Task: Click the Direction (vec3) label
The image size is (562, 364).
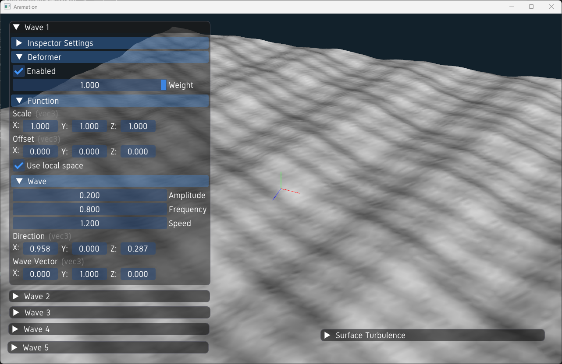Action: click(x=42, y=236)
